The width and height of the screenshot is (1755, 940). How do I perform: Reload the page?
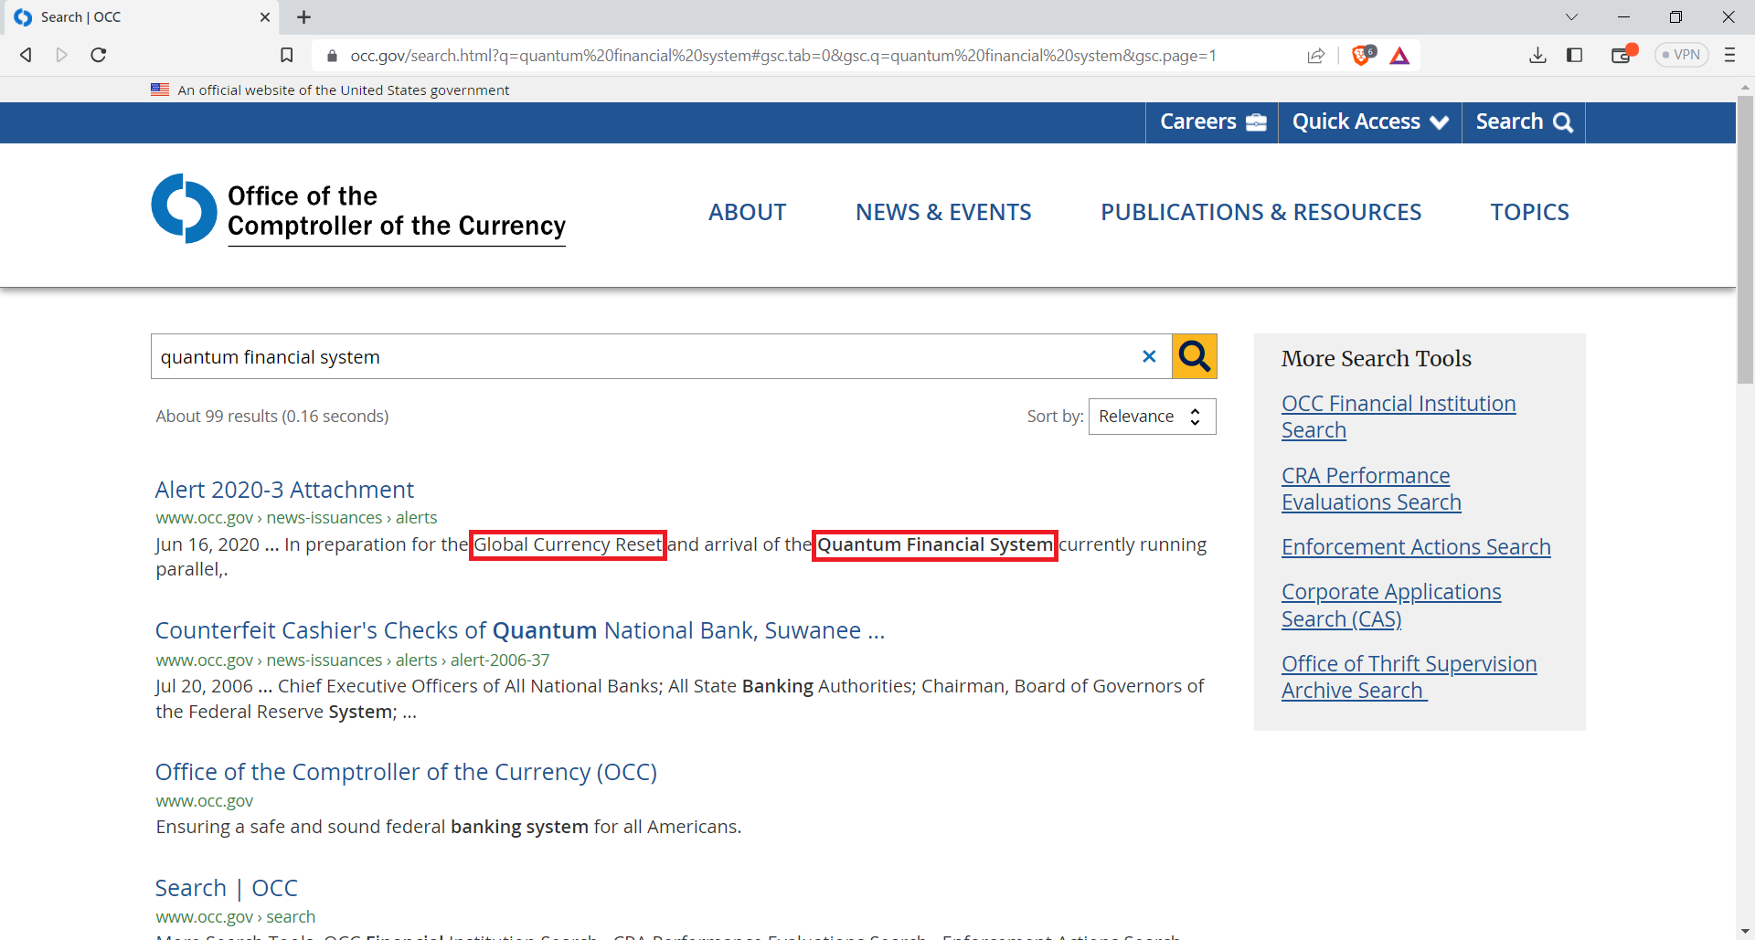pyautogui.click(x=99, y=55)
